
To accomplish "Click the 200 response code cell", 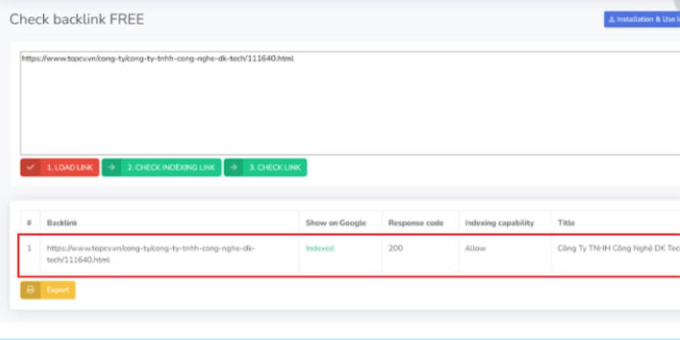I will pyautogui.click(x=395, y=249).
